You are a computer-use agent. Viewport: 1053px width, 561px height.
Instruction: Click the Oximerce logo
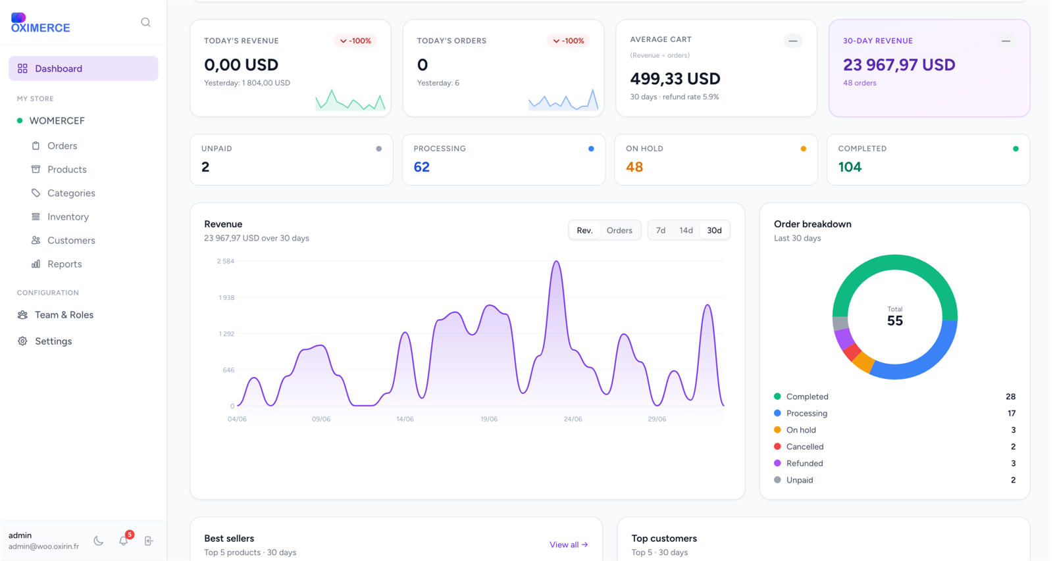point(40,22)
